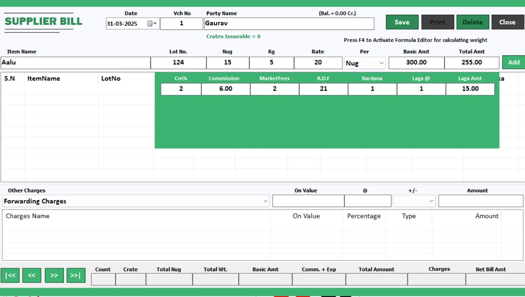Click the On Value input field
Viewport: 525px width, 297px height.
[x=308, y=201]
